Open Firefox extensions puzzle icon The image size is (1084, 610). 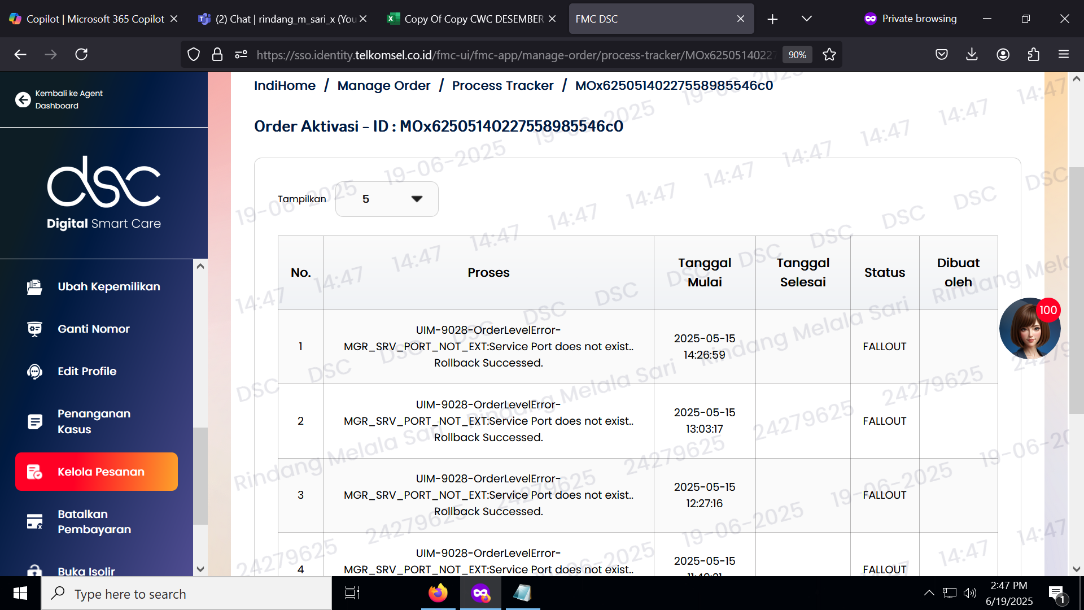point(1033,55)
